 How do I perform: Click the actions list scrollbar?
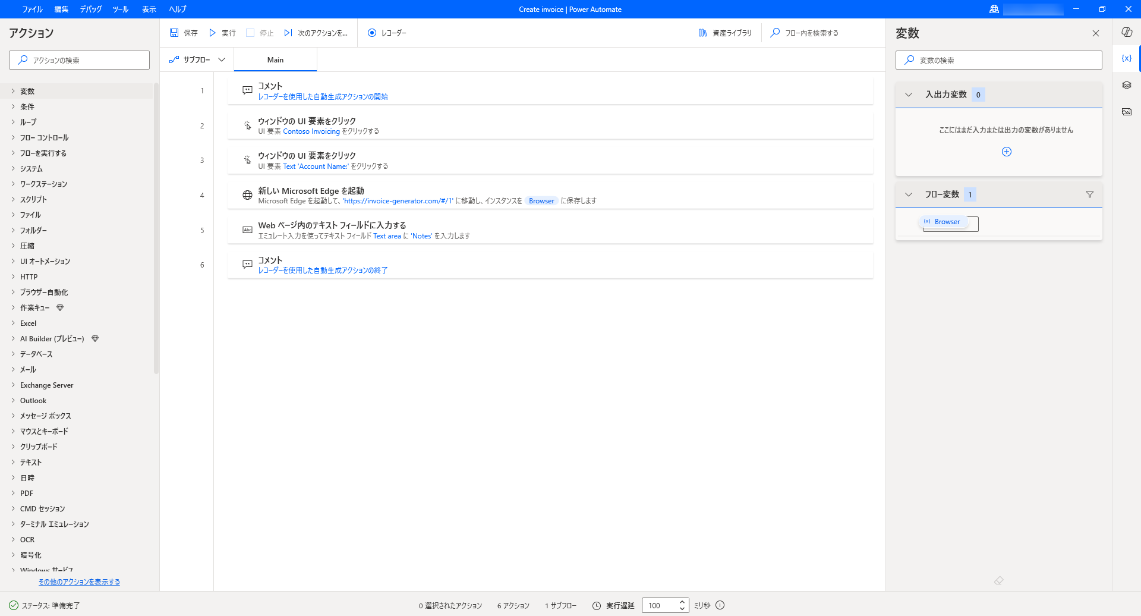156,228
